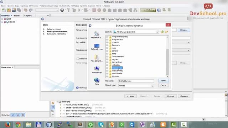Click the Debug Project toolbar icon

click(x=86, y=10)
